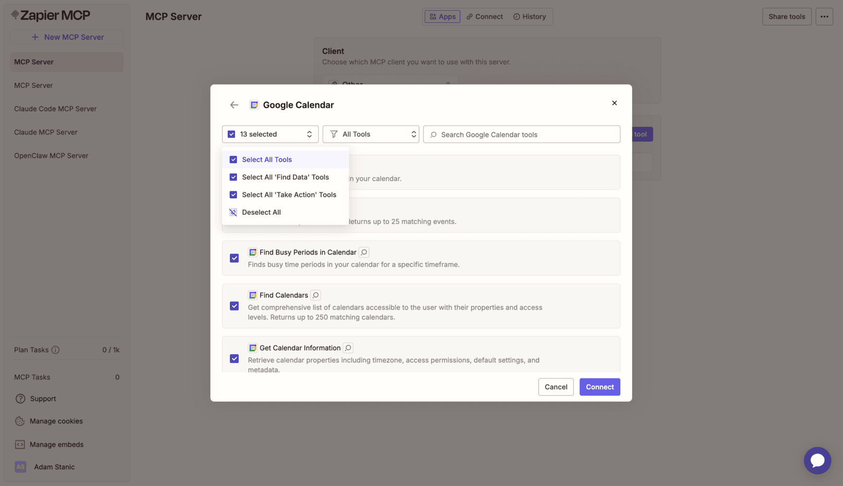Viewport: 843px width, 486px height.
Task: Open OpenClaw MCP Server in sidebar
Action: point(67,156)
